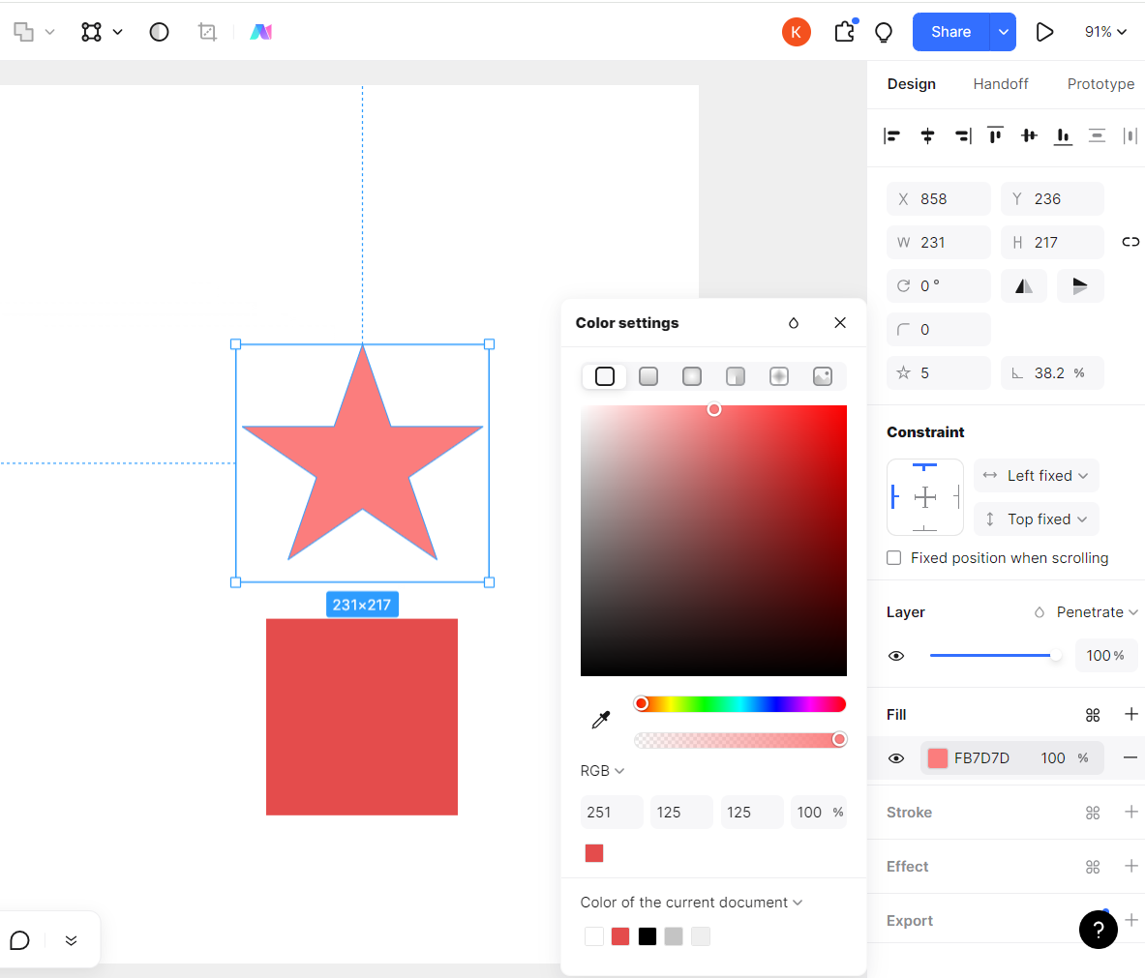Image resolution: width=1145 pixels, height=978 pixels.
Task: Click the star point count field
Action: point(938,373)
